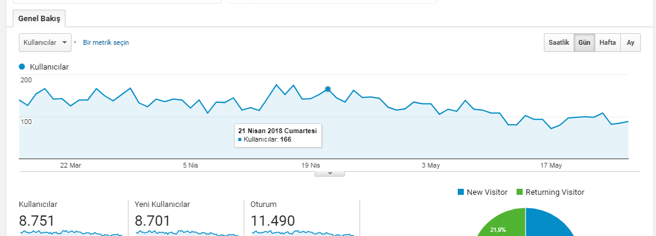Screen dimensions: 656x236
Task: Click the 200 y-axis value
Action: [26, 80]
